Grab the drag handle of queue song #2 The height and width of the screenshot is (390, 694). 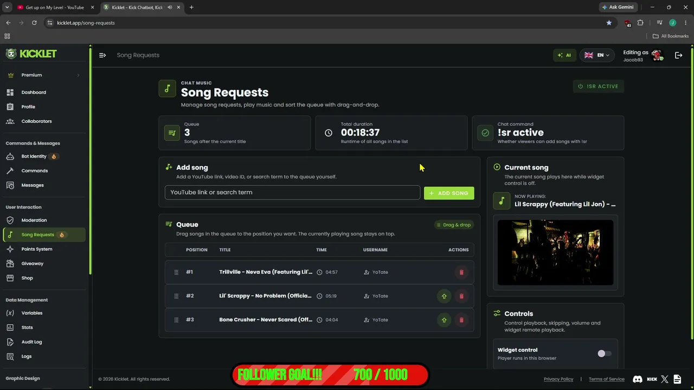[x=176, y=296]
